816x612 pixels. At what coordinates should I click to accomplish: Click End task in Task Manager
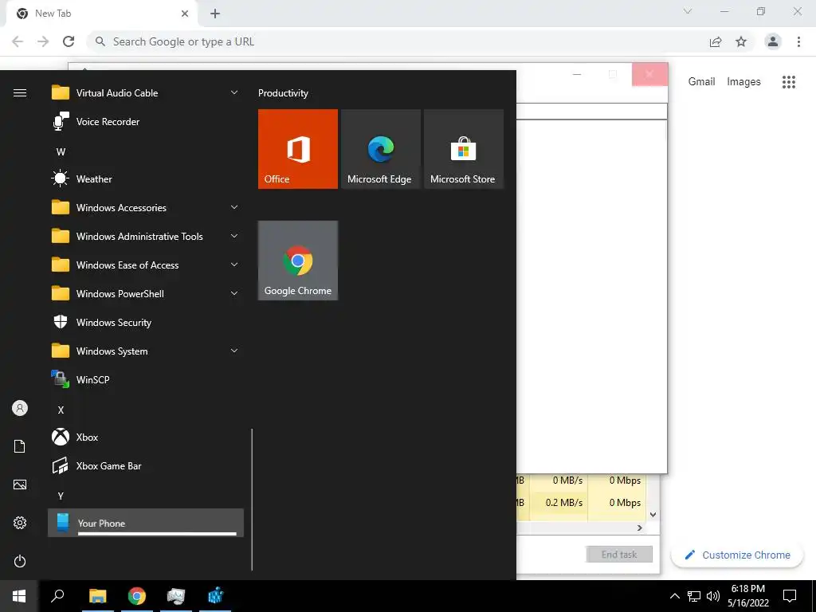pyautogui.click(x=618, y=555)
